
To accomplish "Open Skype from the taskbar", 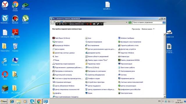I will pyautogui.click(x=32, y=101).
